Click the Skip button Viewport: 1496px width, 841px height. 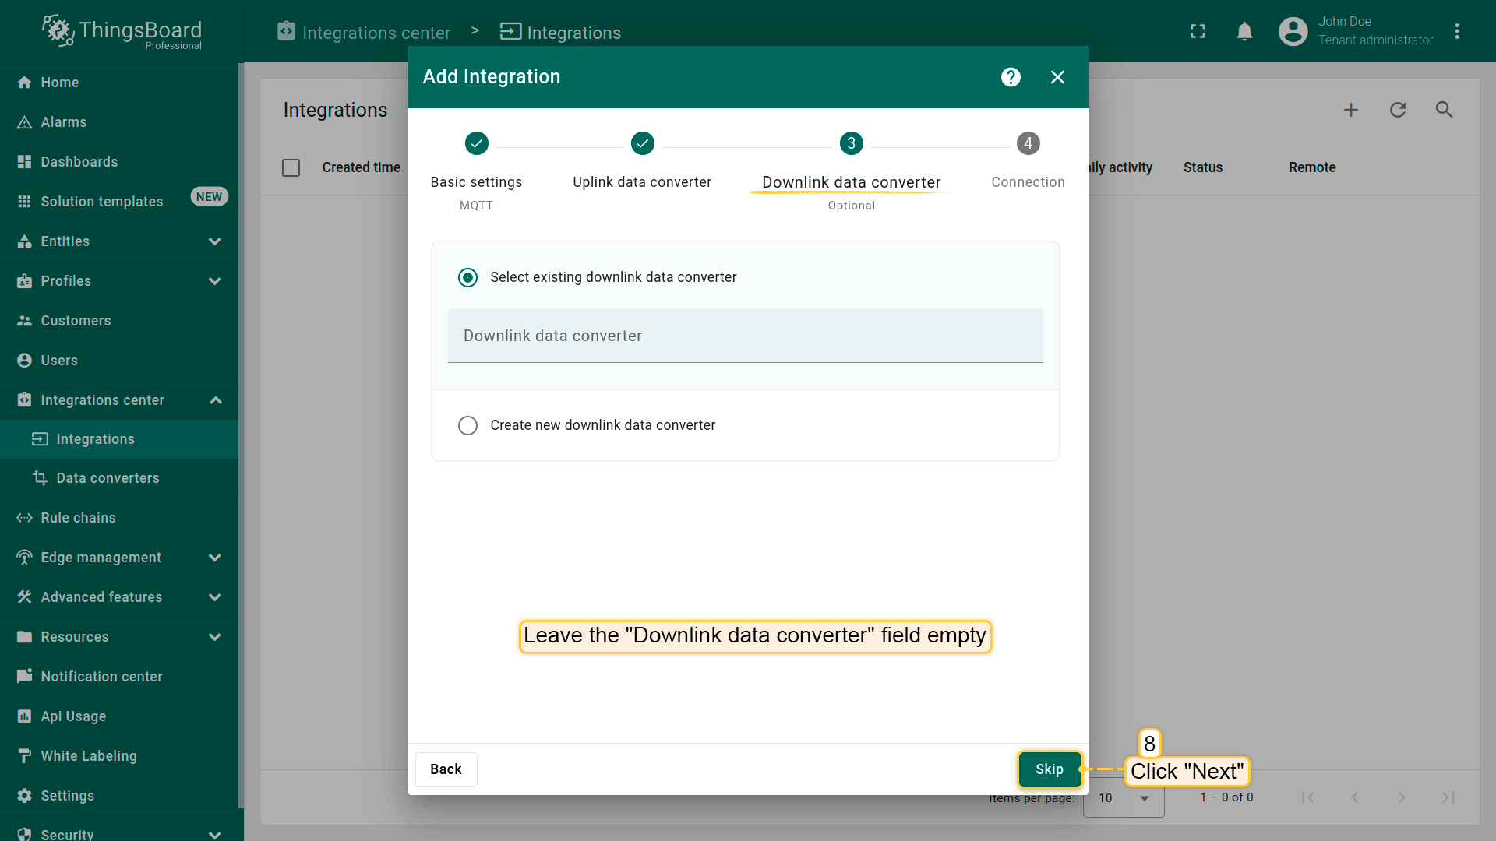[1050, 769]
